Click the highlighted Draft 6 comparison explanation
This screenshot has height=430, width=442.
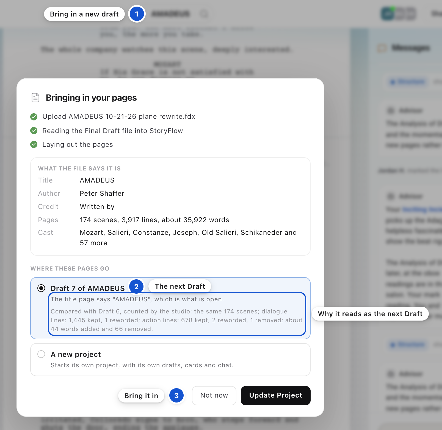tap(177, 314)
